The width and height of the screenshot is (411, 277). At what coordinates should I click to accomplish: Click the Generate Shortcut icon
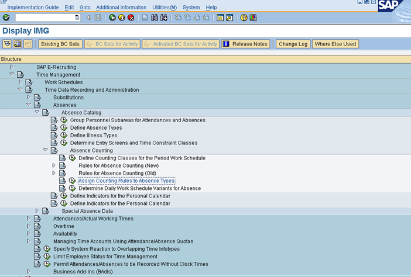[x=230, y=18]
